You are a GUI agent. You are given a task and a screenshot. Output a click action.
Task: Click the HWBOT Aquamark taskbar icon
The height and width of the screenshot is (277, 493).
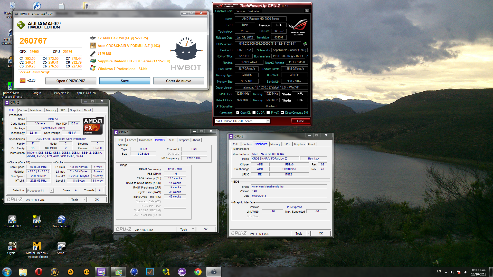214,272
